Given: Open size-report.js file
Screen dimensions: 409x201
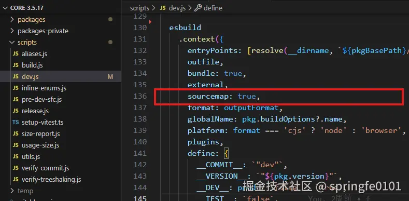Looking at the screenshot, I should [40, 134].
